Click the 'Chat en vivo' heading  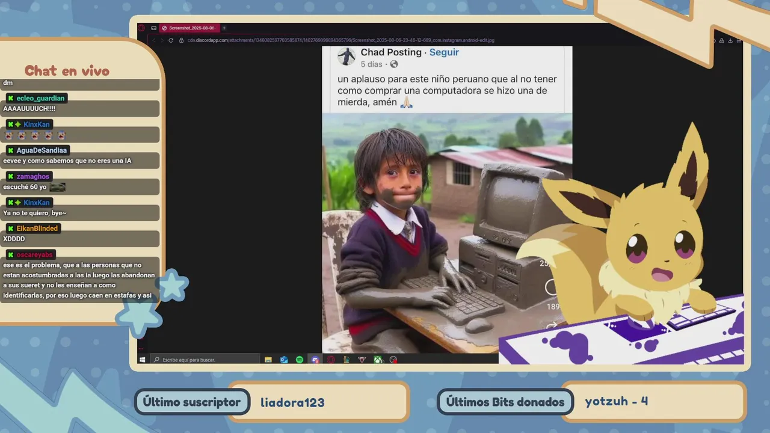(x=67, y=71)
